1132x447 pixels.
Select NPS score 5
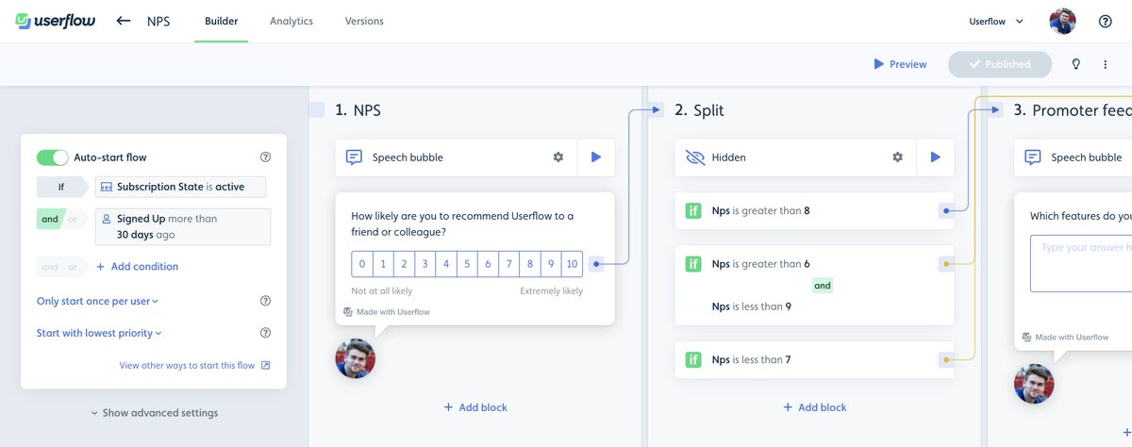pyautogui.click(x=467, y=264)
